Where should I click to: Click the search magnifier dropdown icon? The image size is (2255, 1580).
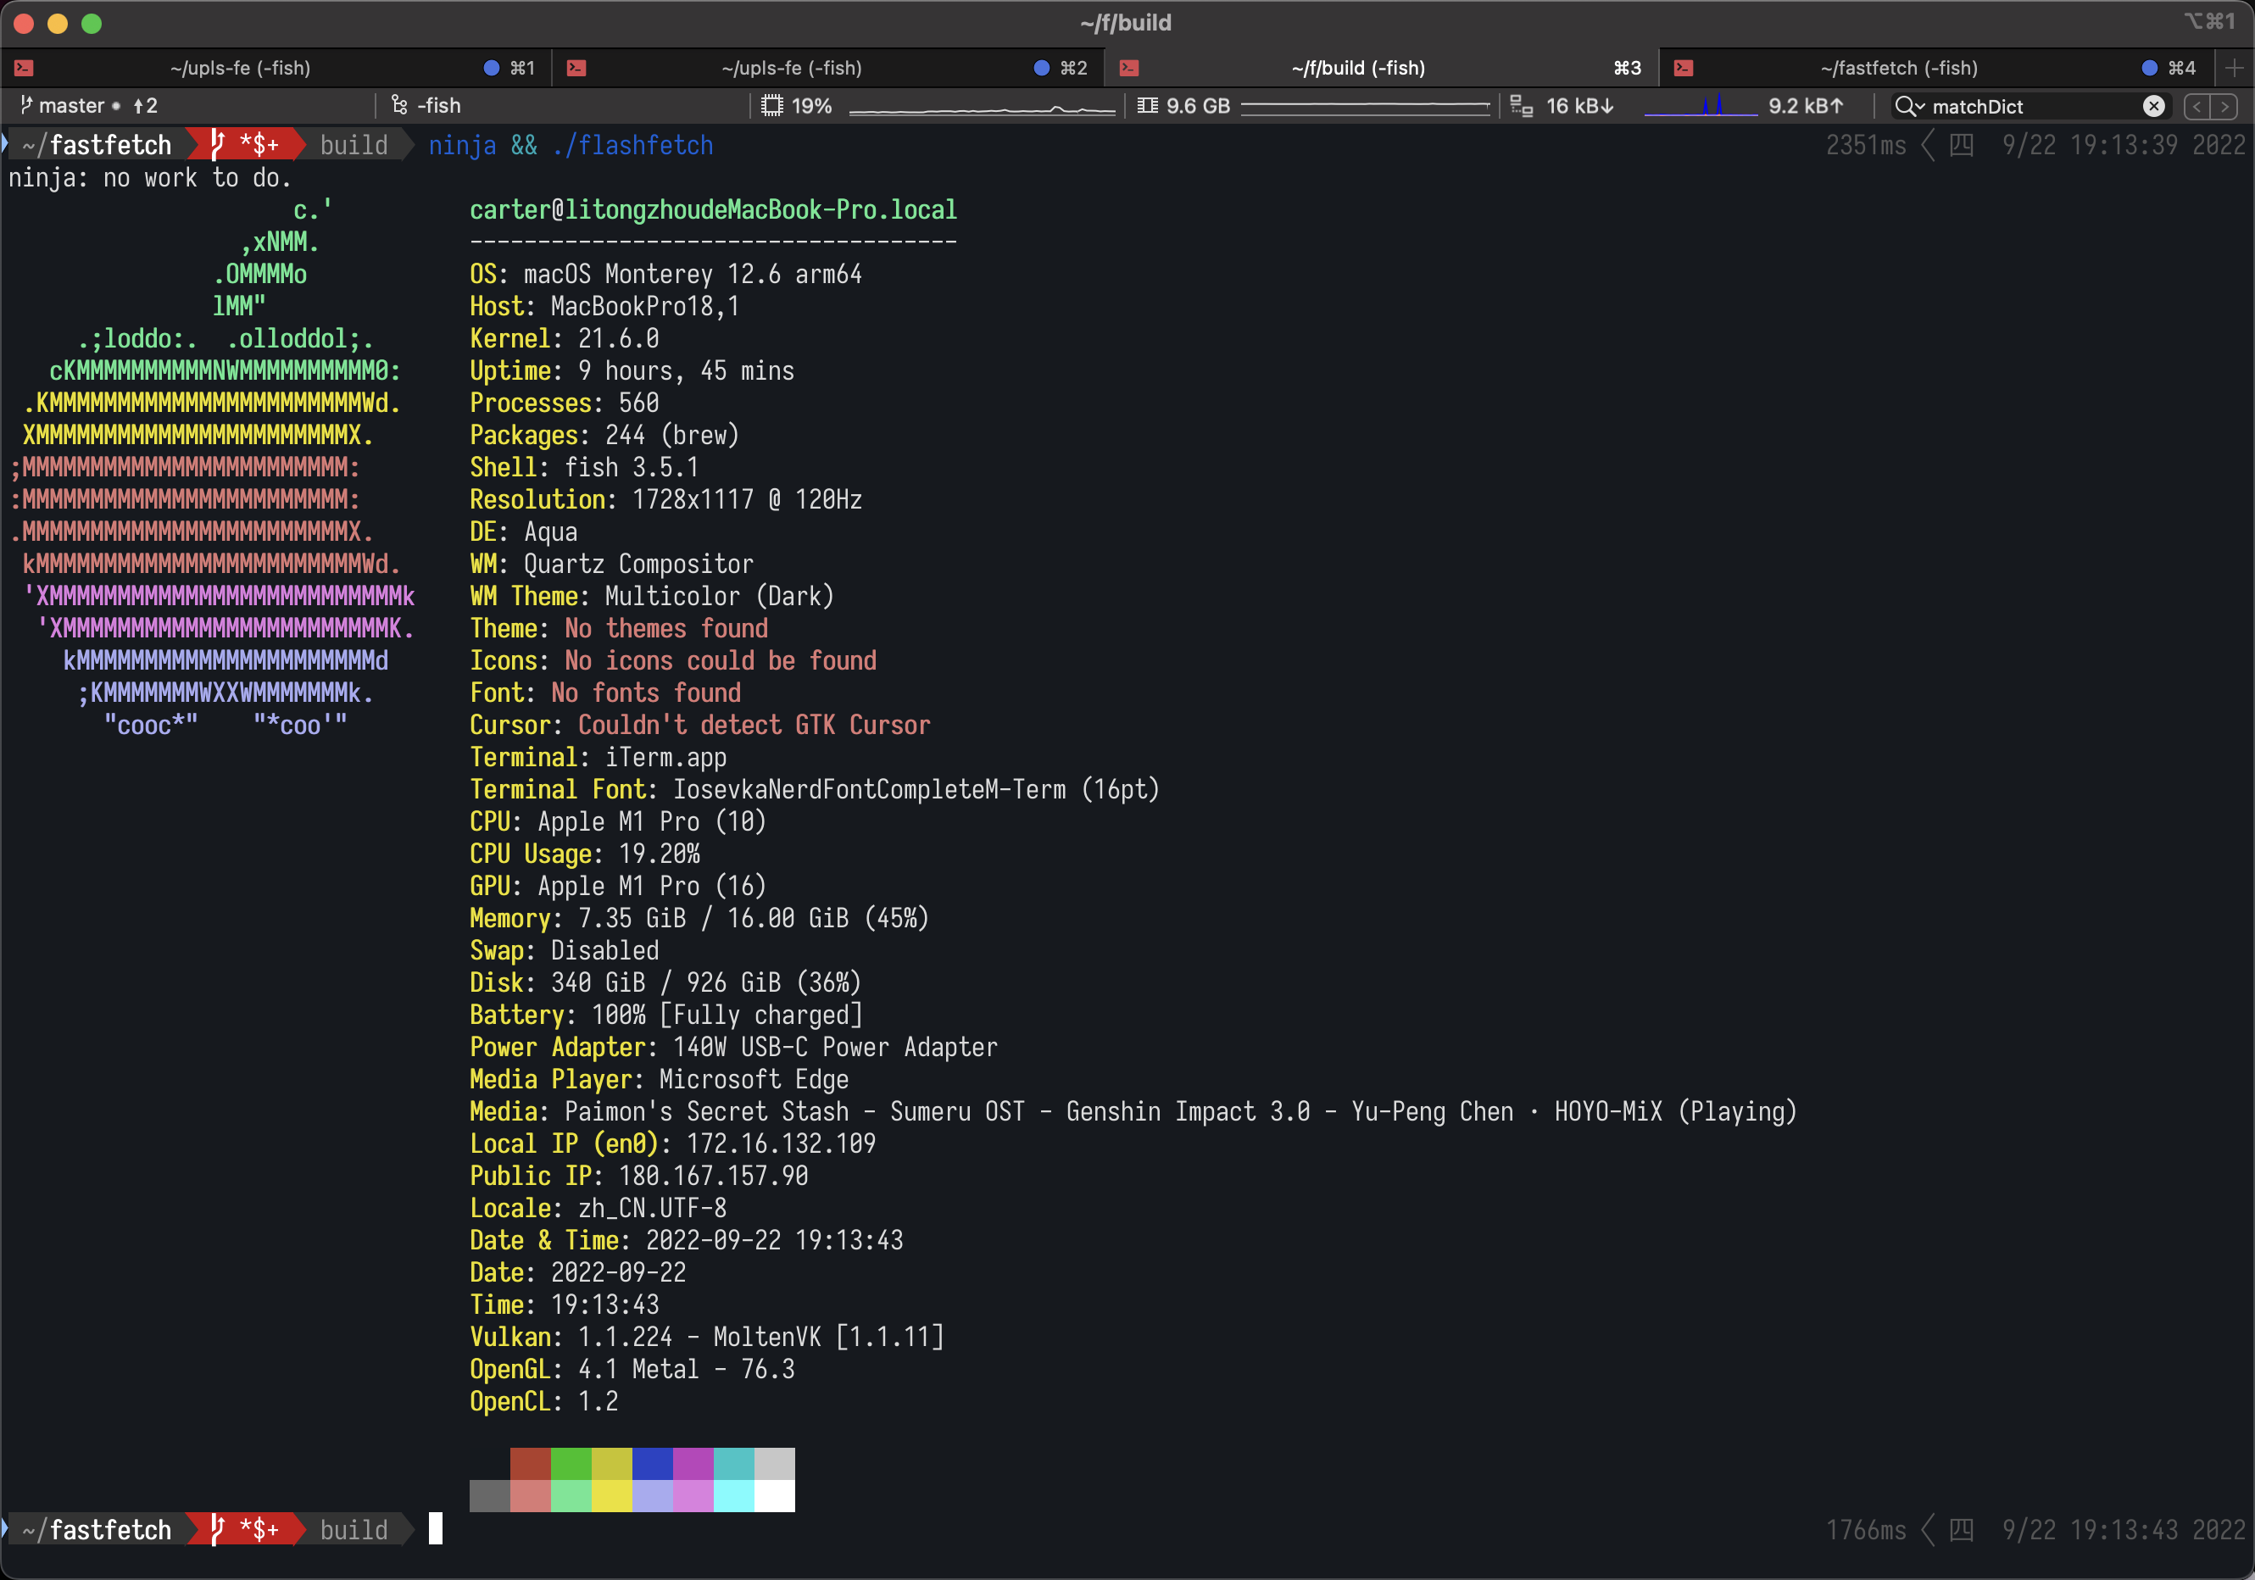pyautogui.click(x=1908, y=106)
